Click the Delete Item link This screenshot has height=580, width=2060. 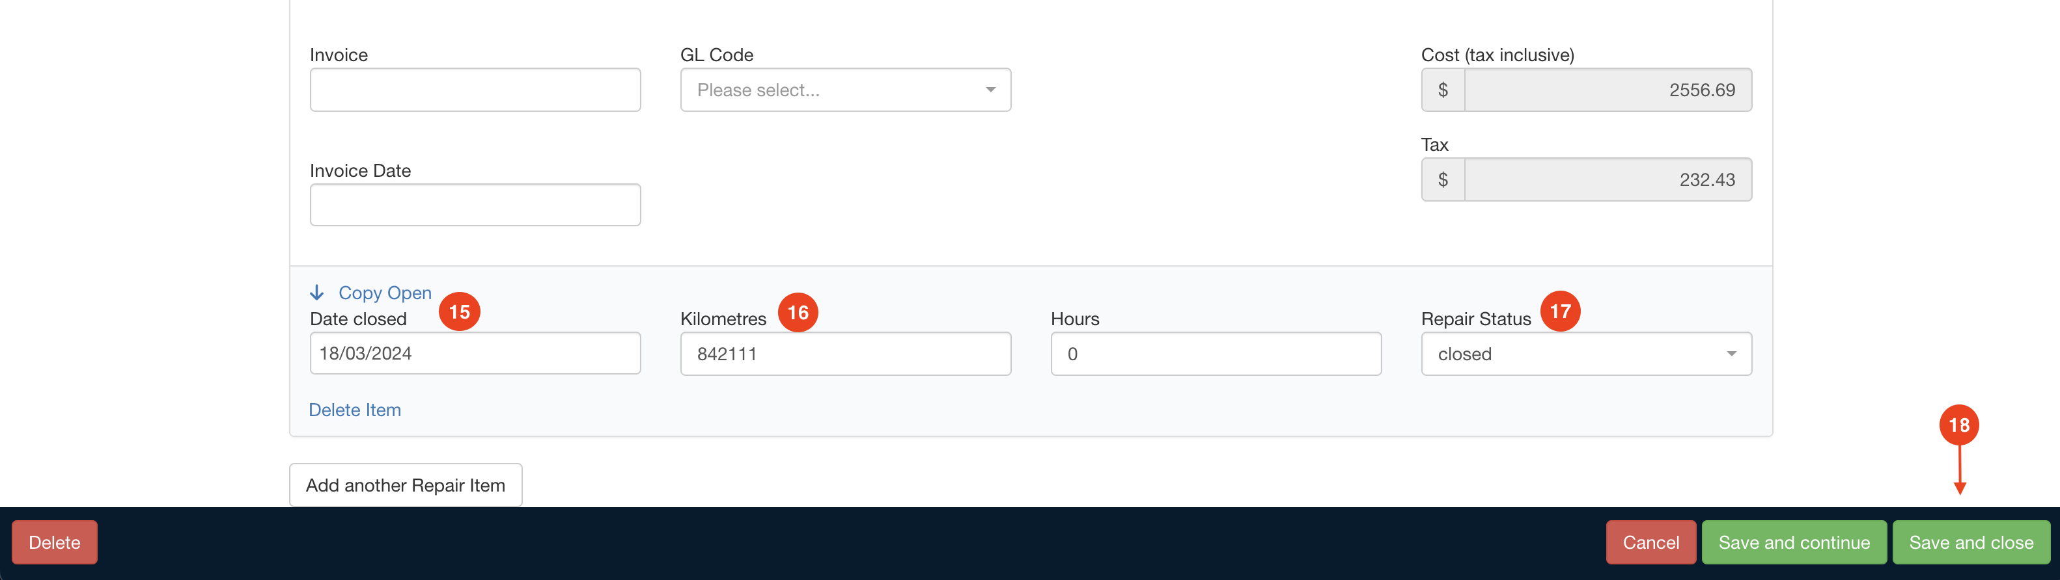(x=355, y=410)
